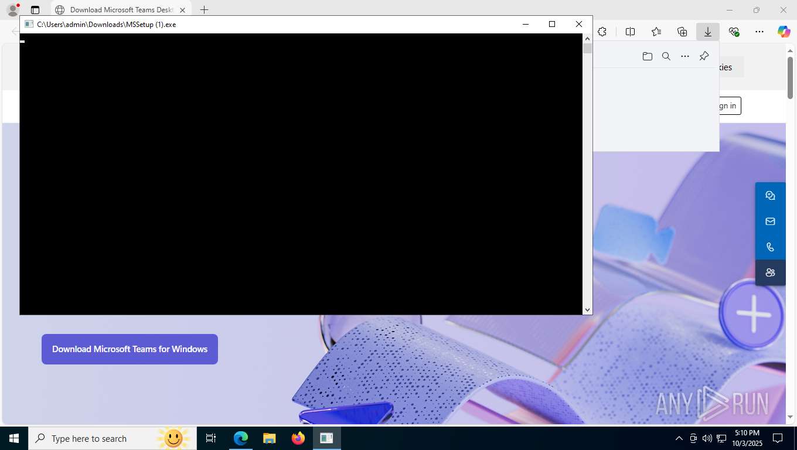Click Download Microsoft Teams for Windows button
This screenshot has height=450, width=797.
(x=130, y=349)
